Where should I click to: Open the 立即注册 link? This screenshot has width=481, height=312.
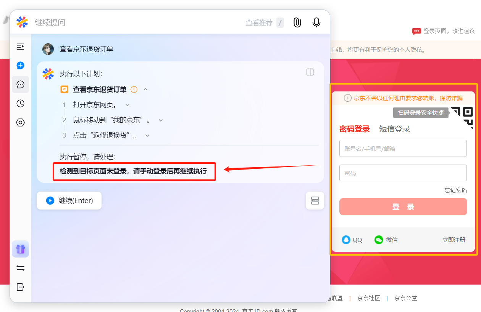click(x=454, y=240)
